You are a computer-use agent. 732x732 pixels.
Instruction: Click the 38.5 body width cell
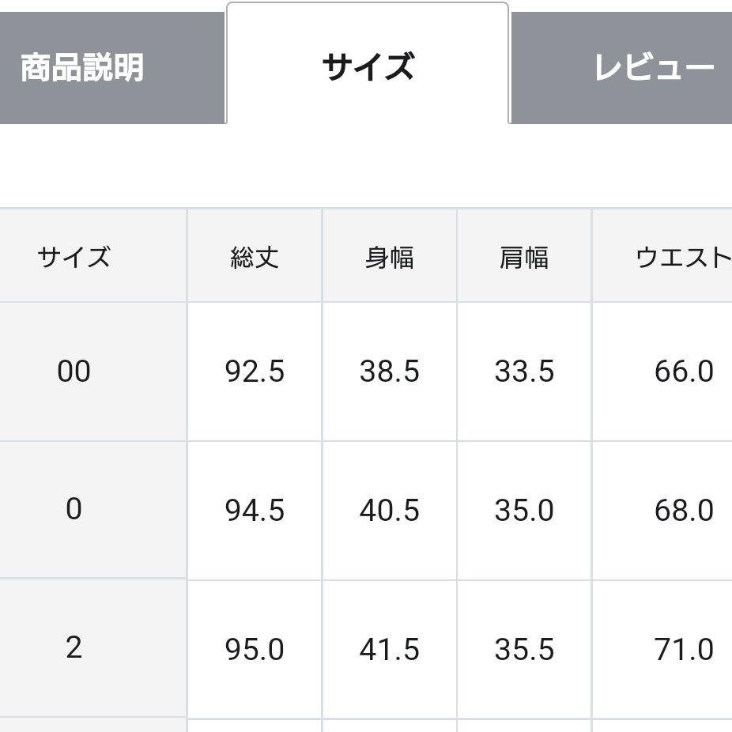[x=390, y=372]
